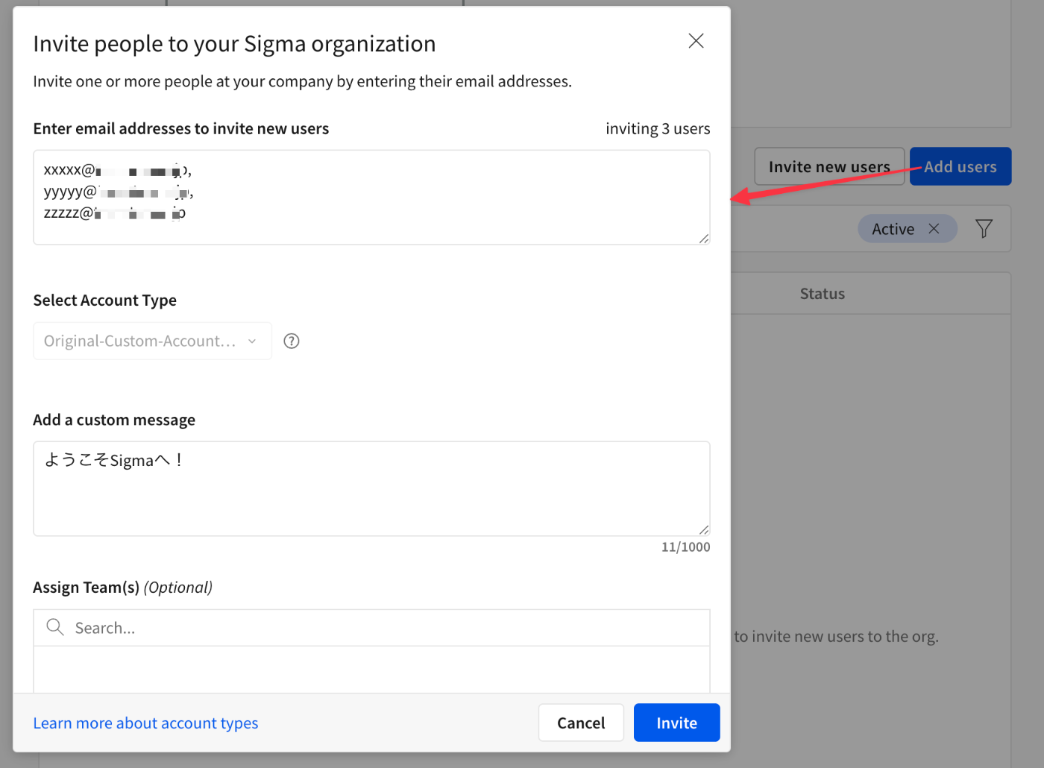This screenshot has width=1044, height=768.
Task: Click the 'to invite new users to the org.' text
Action: pos(836,637)
